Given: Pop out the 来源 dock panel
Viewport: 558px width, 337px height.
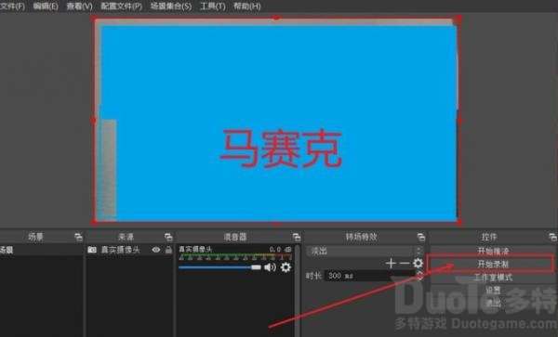Looking at the screenshot, I should point(168,237).
